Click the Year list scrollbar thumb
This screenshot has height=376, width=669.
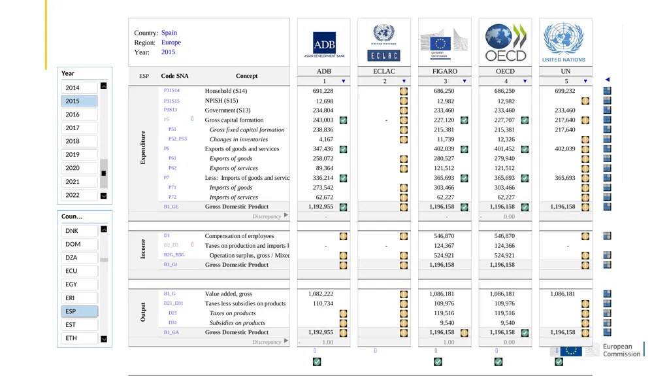[104, 173]
